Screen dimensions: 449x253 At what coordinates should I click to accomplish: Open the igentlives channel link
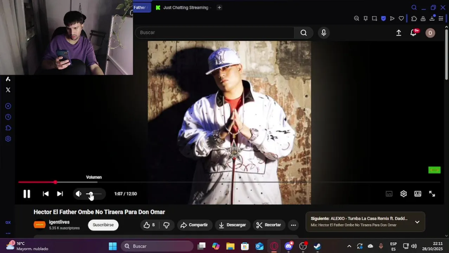click(59, 222)
